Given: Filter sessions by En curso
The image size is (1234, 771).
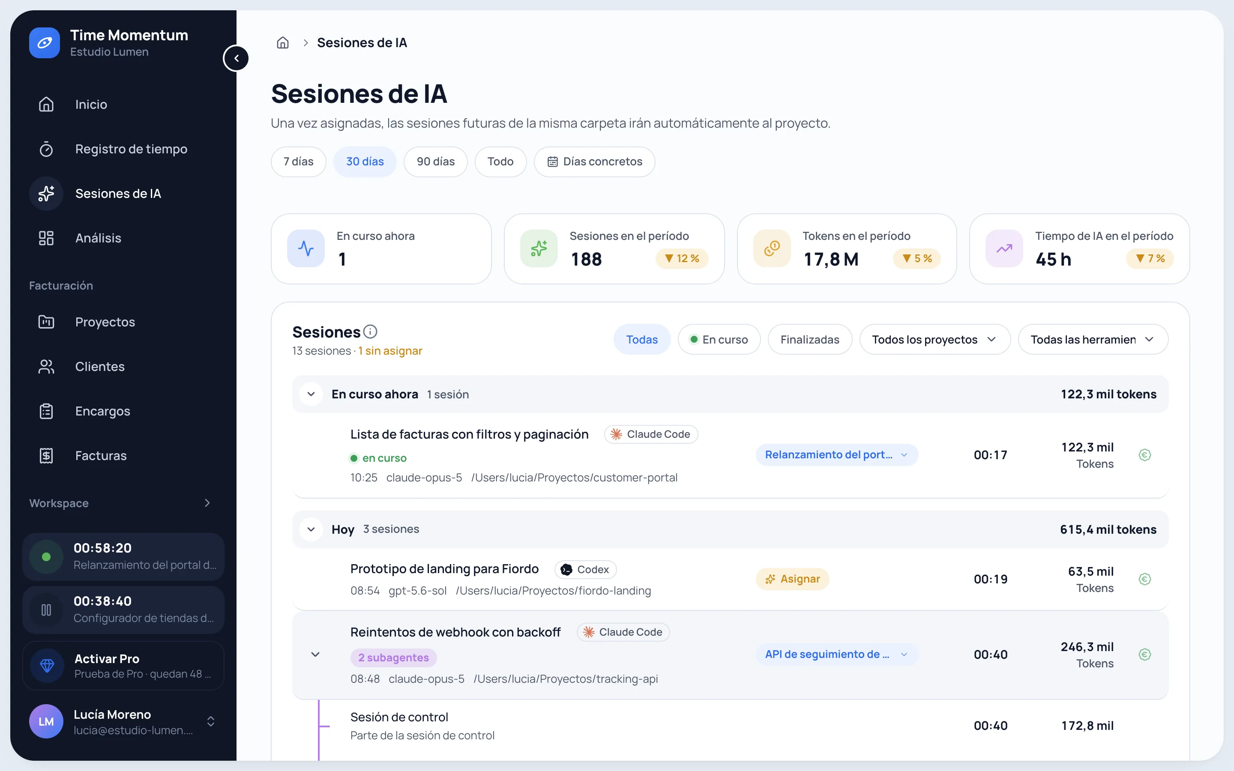Looking at the screenshot, I should pos(719,340).
